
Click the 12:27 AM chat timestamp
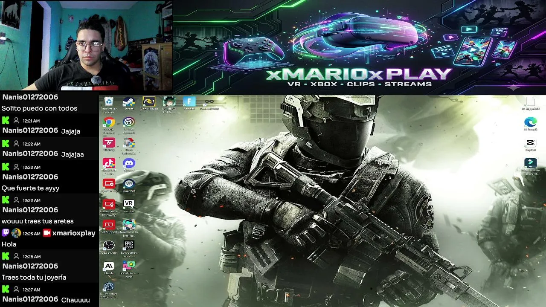point(31,290)
